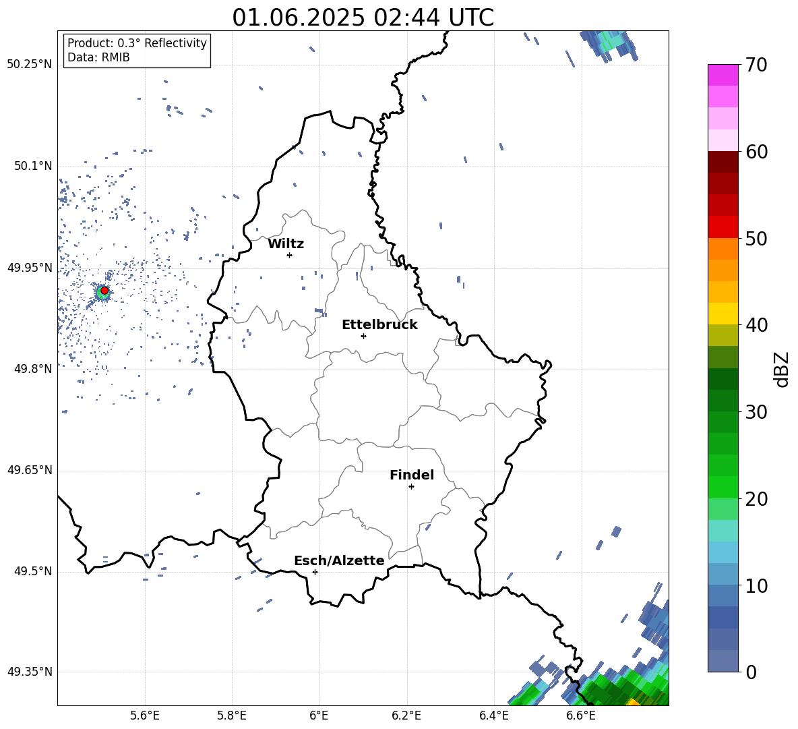Click the 30 colorbar tick label
This screenshot has width=798, height=729.
(x=756, y=412)
